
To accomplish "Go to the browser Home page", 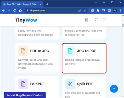I will click(20, 10).
